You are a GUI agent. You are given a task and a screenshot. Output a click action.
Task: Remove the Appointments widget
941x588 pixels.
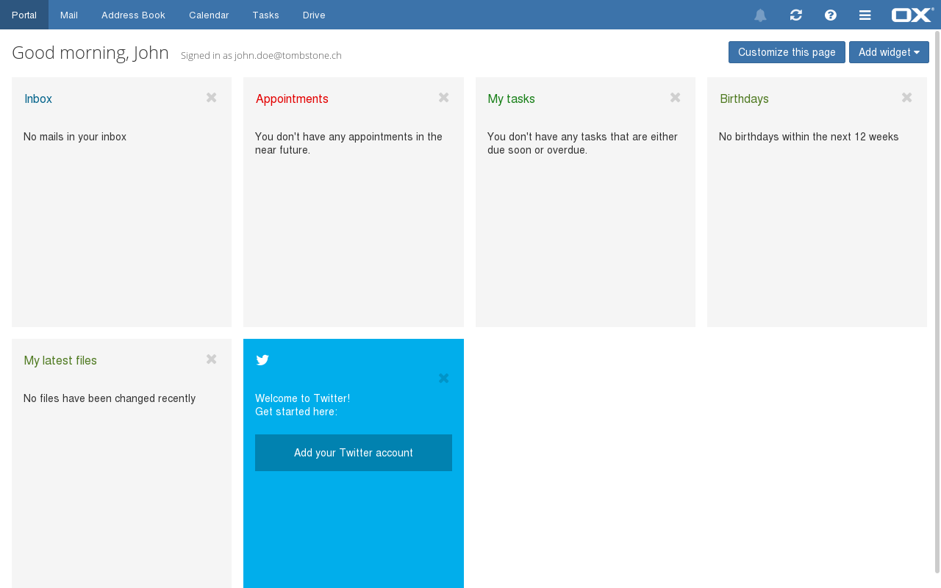(443, 98)
